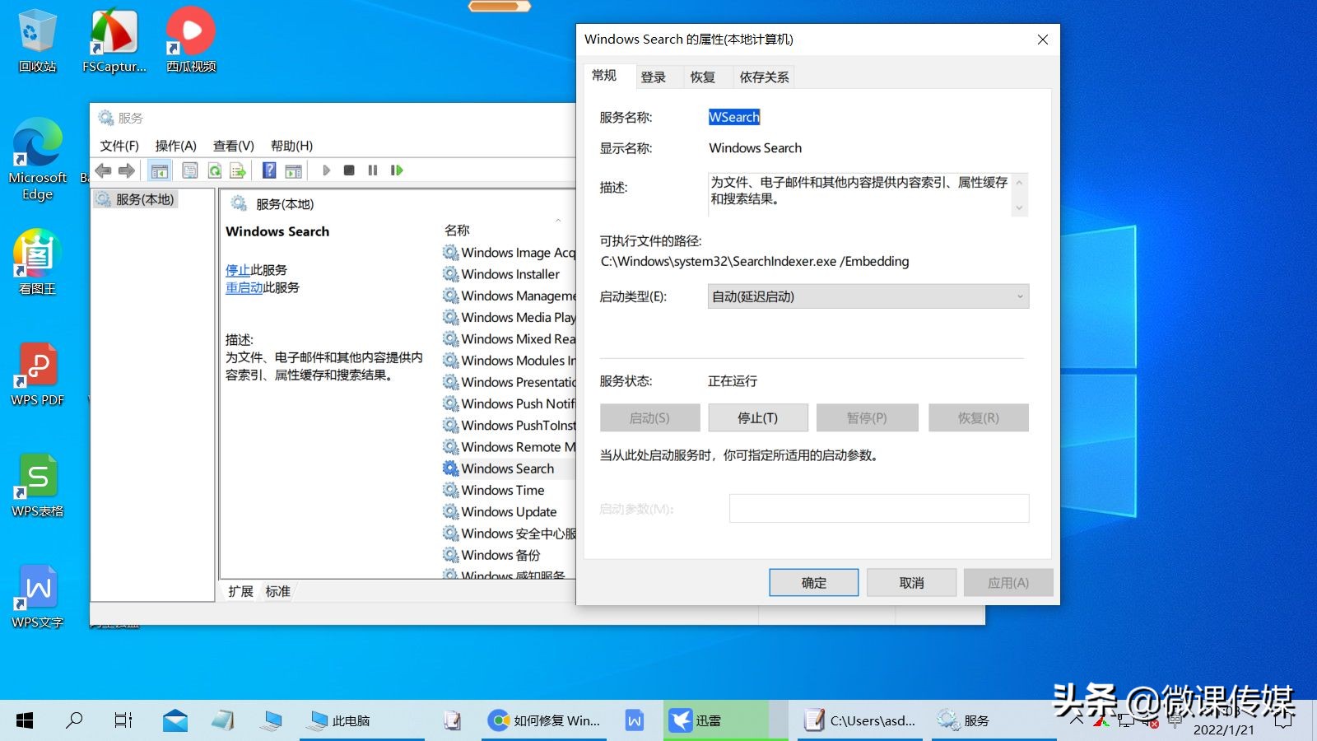Open the 西瓜视频 desktop shortcut
Image resolution: width=1317 pixels, height=741 pixels.
191,41
